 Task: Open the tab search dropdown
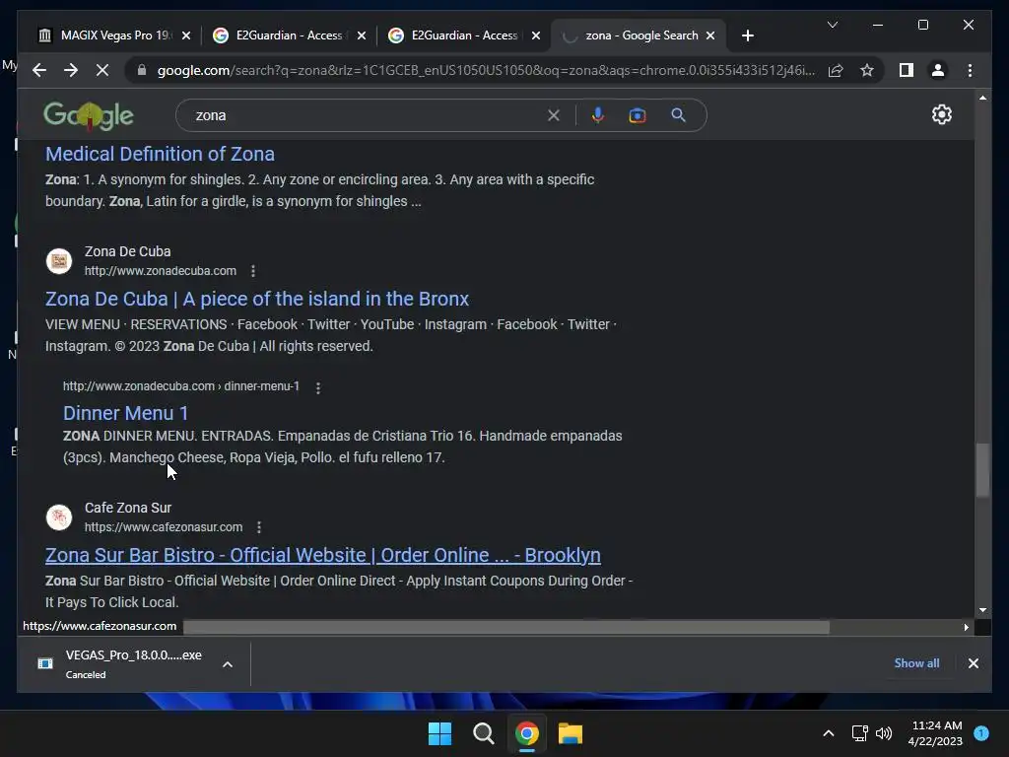pos(832,25)
